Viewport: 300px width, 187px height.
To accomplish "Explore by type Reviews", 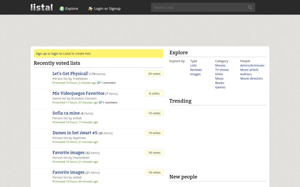I will coord(196,70).
